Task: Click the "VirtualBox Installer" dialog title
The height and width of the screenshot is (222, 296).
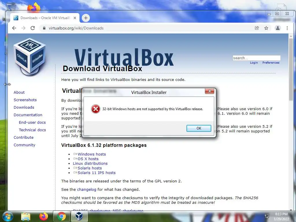Action: (149, 92)
